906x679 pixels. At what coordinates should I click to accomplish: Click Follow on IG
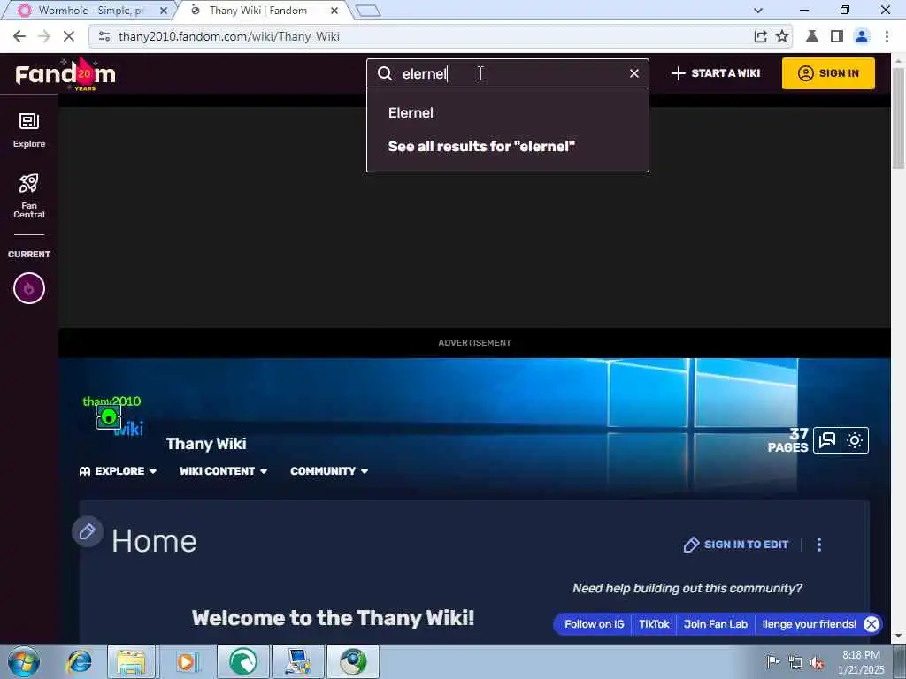pyautogui.click(x=594, y=624)
